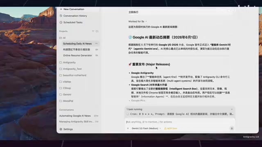262x147 pixels.
Task: Click the MCP Error warning icon
Action: pyautogui.click(x=165, y=128)
